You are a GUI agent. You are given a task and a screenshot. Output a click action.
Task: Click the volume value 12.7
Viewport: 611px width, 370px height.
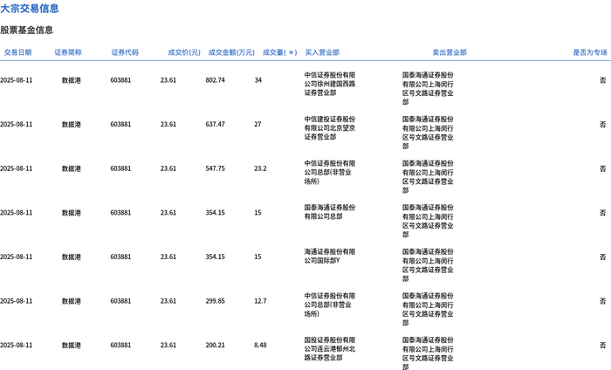(x=260, y=301)
